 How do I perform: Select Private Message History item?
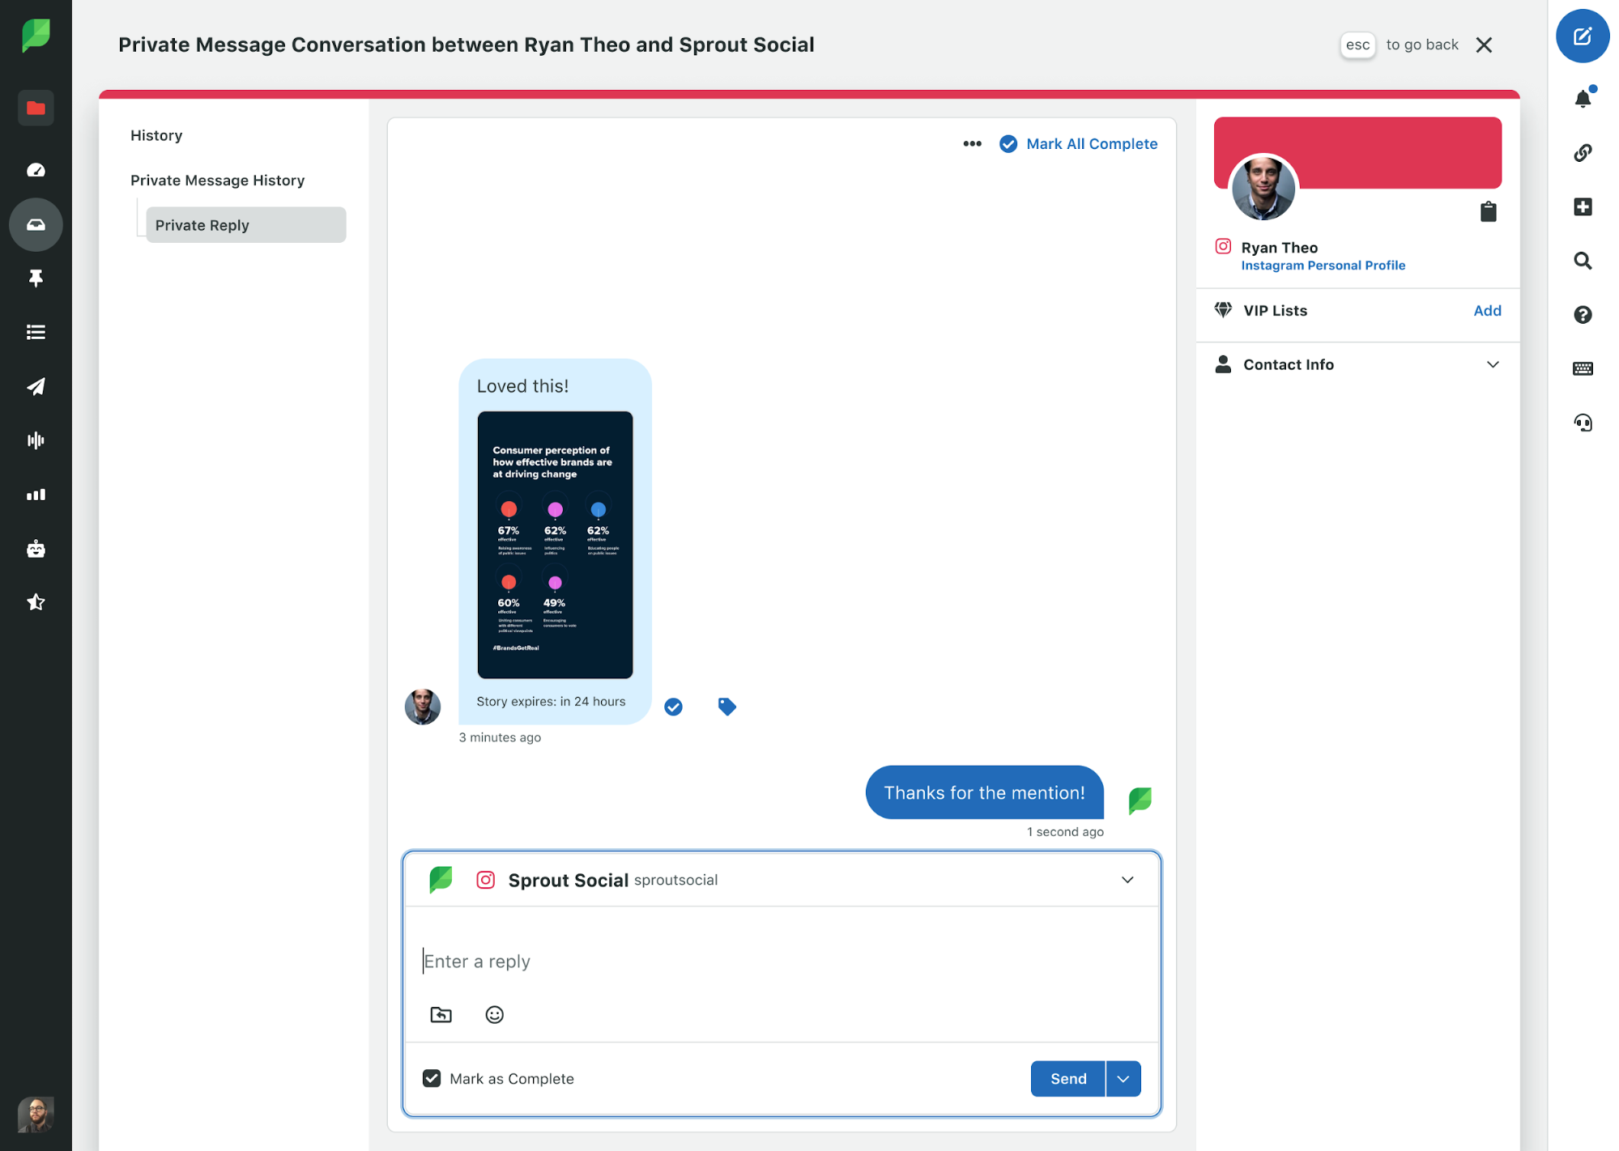tap(217, 180)
